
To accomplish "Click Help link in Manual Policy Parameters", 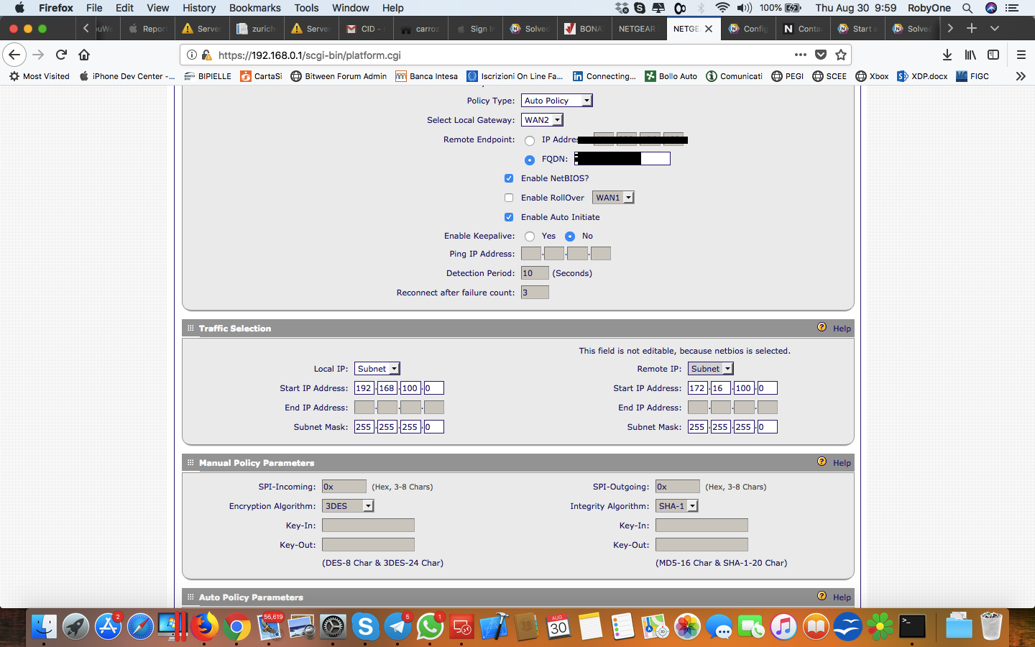I will coord(842,463).
